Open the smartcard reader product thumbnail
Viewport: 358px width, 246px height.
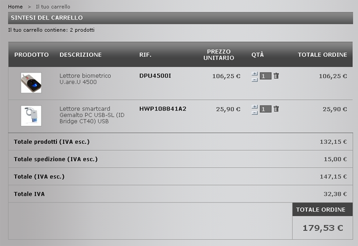31,115
